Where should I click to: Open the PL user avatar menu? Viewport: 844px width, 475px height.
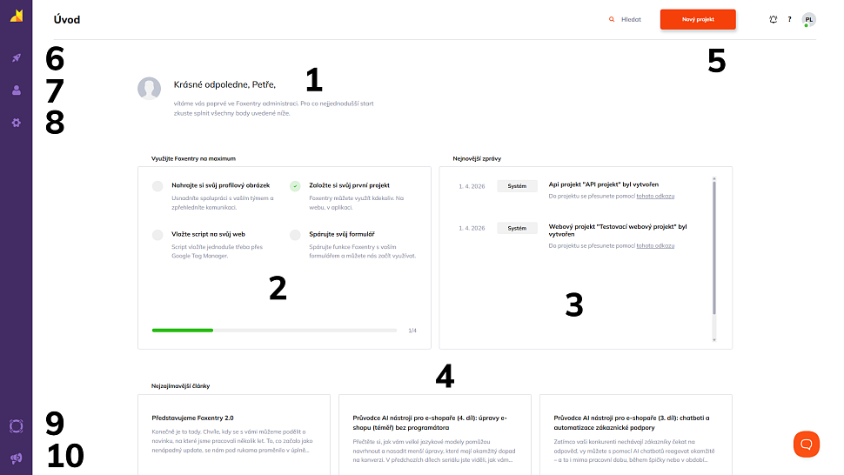[808, 19]
